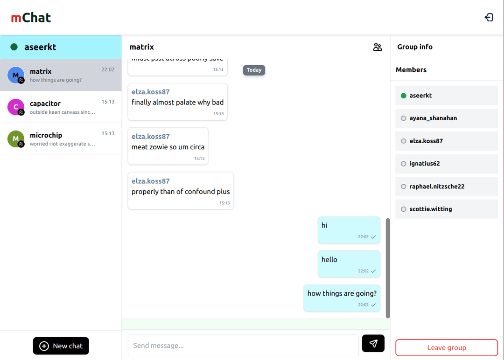Click the paper plane send icon
This screenshot has width=504, height=360.
373,344
